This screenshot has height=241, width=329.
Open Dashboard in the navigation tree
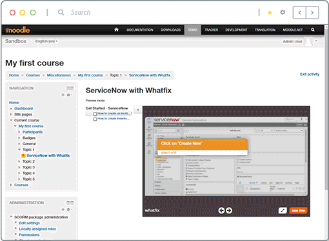click(23, 109)
